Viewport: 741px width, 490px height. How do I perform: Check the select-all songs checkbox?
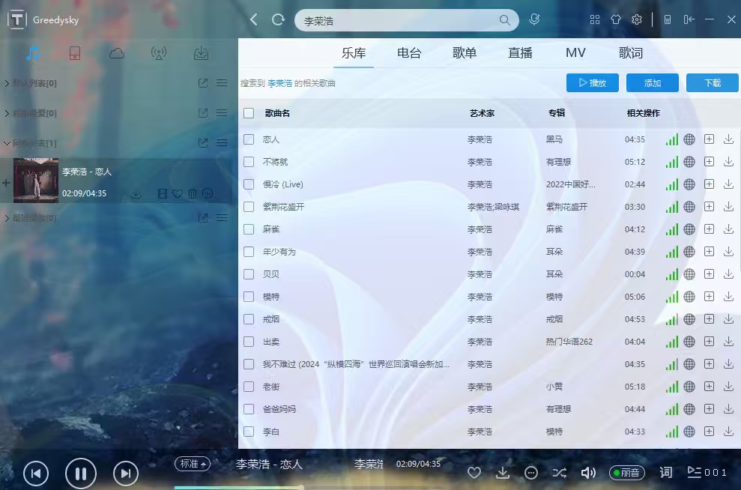coord(249,113)
